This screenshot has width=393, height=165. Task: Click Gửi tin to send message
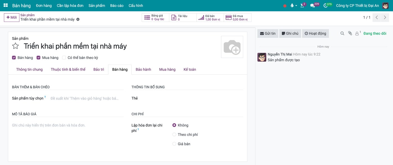pyautogui.click(x=268, y=33)
